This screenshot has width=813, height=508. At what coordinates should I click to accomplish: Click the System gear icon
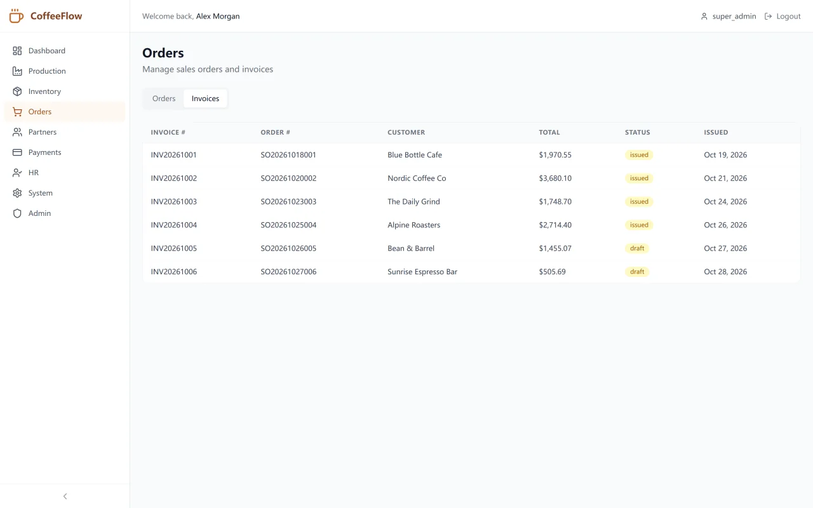pyautogui.click(x=17, y=193)
